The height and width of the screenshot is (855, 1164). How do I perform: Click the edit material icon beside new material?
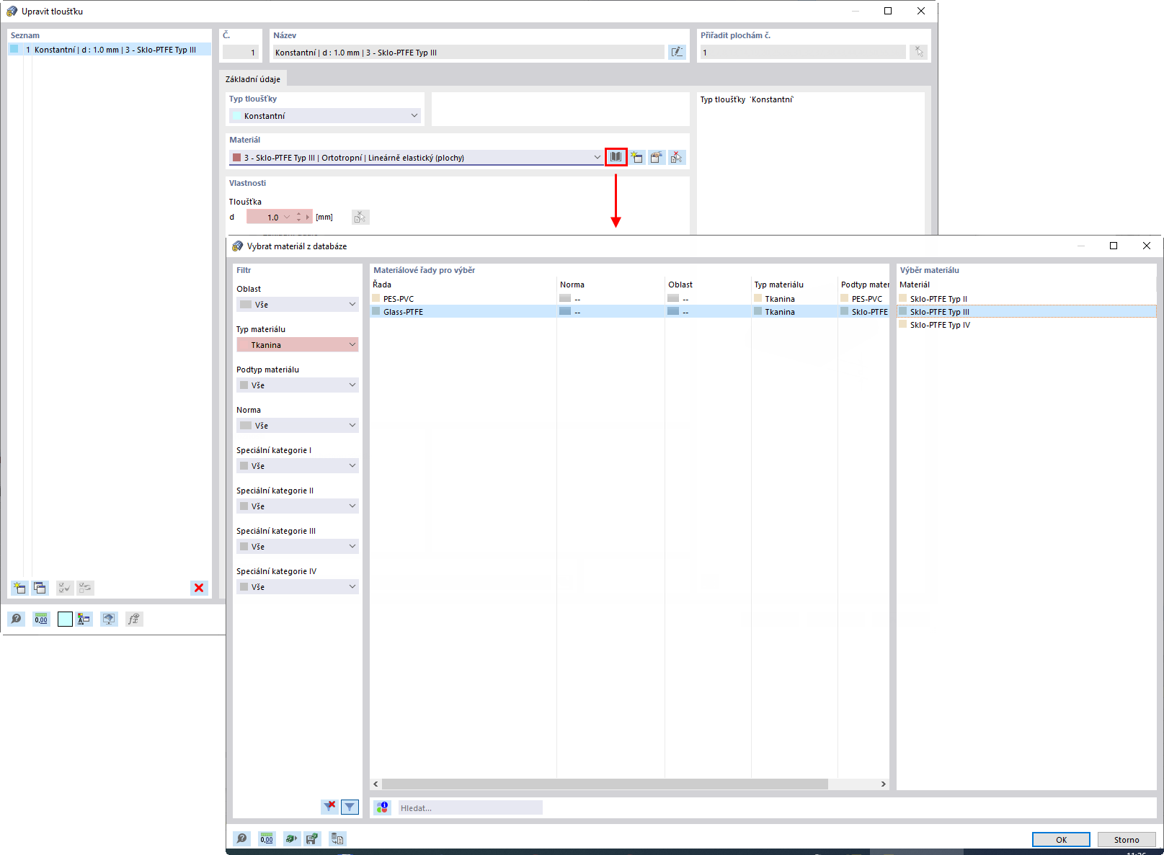(656, 157)
